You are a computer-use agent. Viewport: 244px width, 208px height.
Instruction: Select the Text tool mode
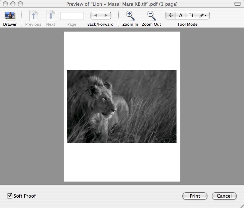click(x=181, y=16)
